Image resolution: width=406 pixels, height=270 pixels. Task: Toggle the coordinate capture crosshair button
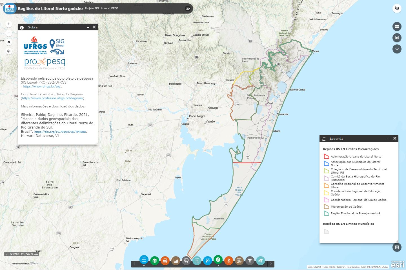point(6,254)
